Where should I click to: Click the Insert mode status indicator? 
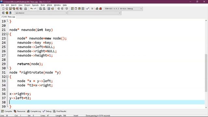point(76,116)
